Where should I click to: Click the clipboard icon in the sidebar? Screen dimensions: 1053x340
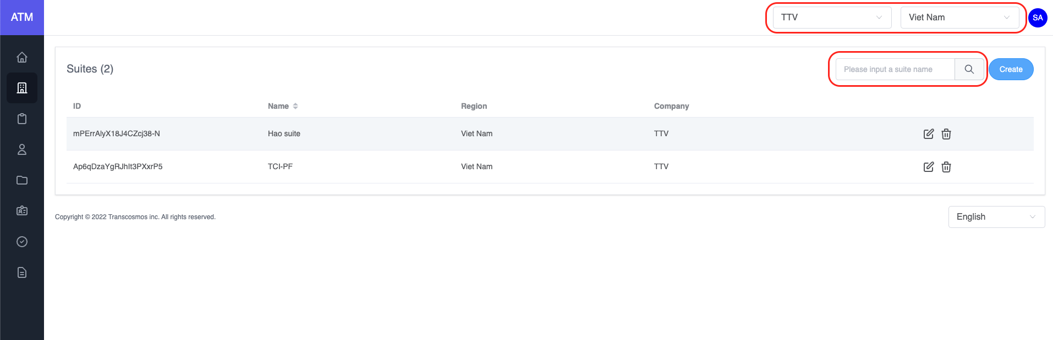point(22,119)
